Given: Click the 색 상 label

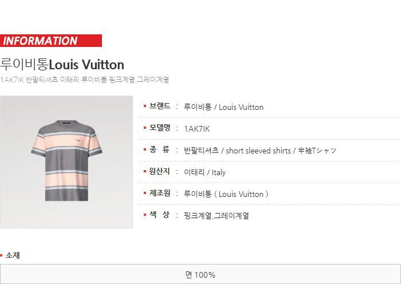Looking at the screenshot, I should (160, 215).
